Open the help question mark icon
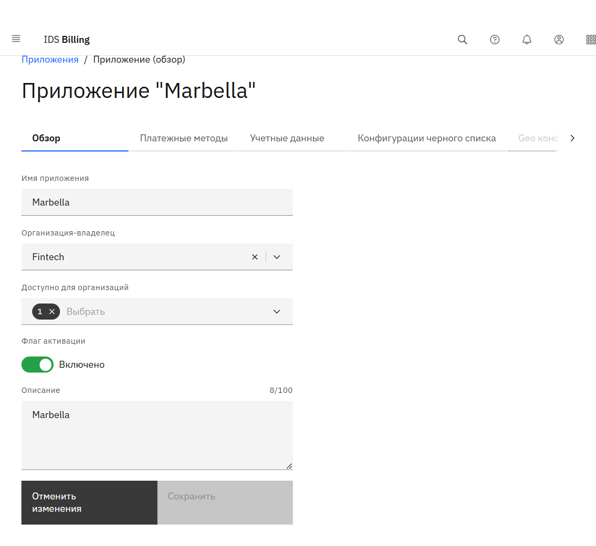 tap(495, 40)
